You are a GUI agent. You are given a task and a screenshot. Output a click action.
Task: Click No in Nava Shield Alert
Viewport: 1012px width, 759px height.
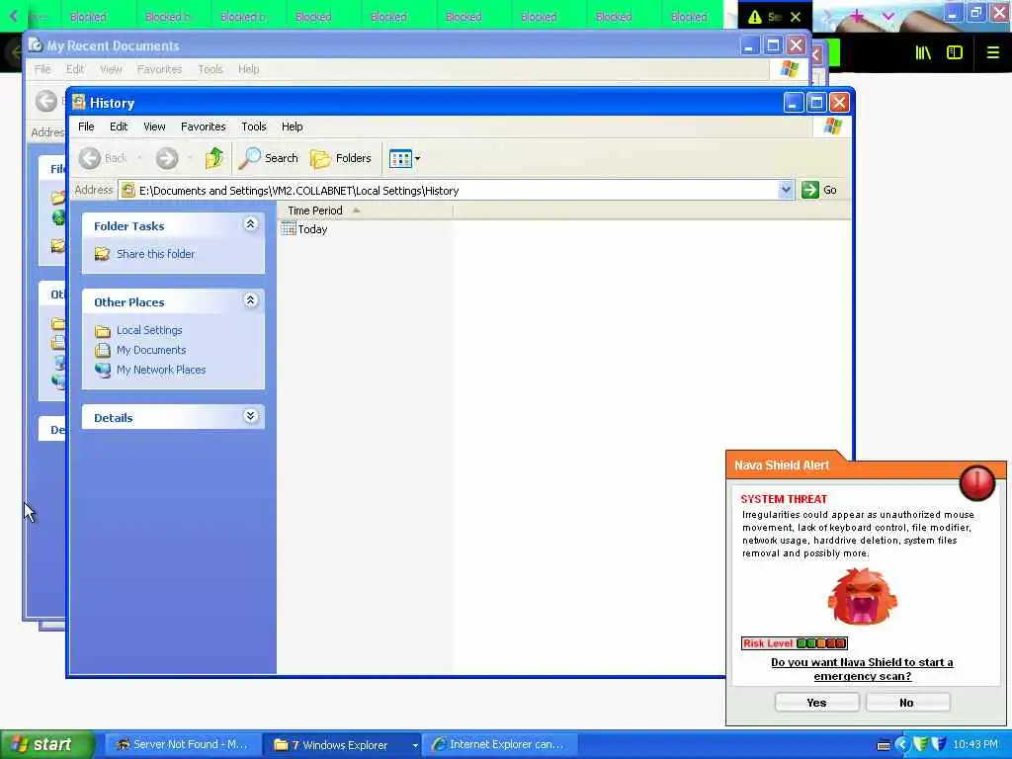907,703
